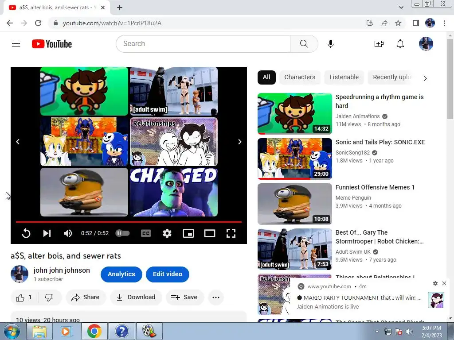454x340 pixels.
Task: Click CHANGED suggestion in end screen
Action: (174, 192)
